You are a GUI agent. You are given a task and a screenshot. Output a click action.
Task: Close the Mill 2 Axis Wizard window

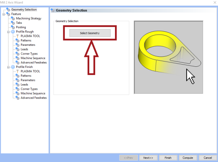[x=215, y=3]
